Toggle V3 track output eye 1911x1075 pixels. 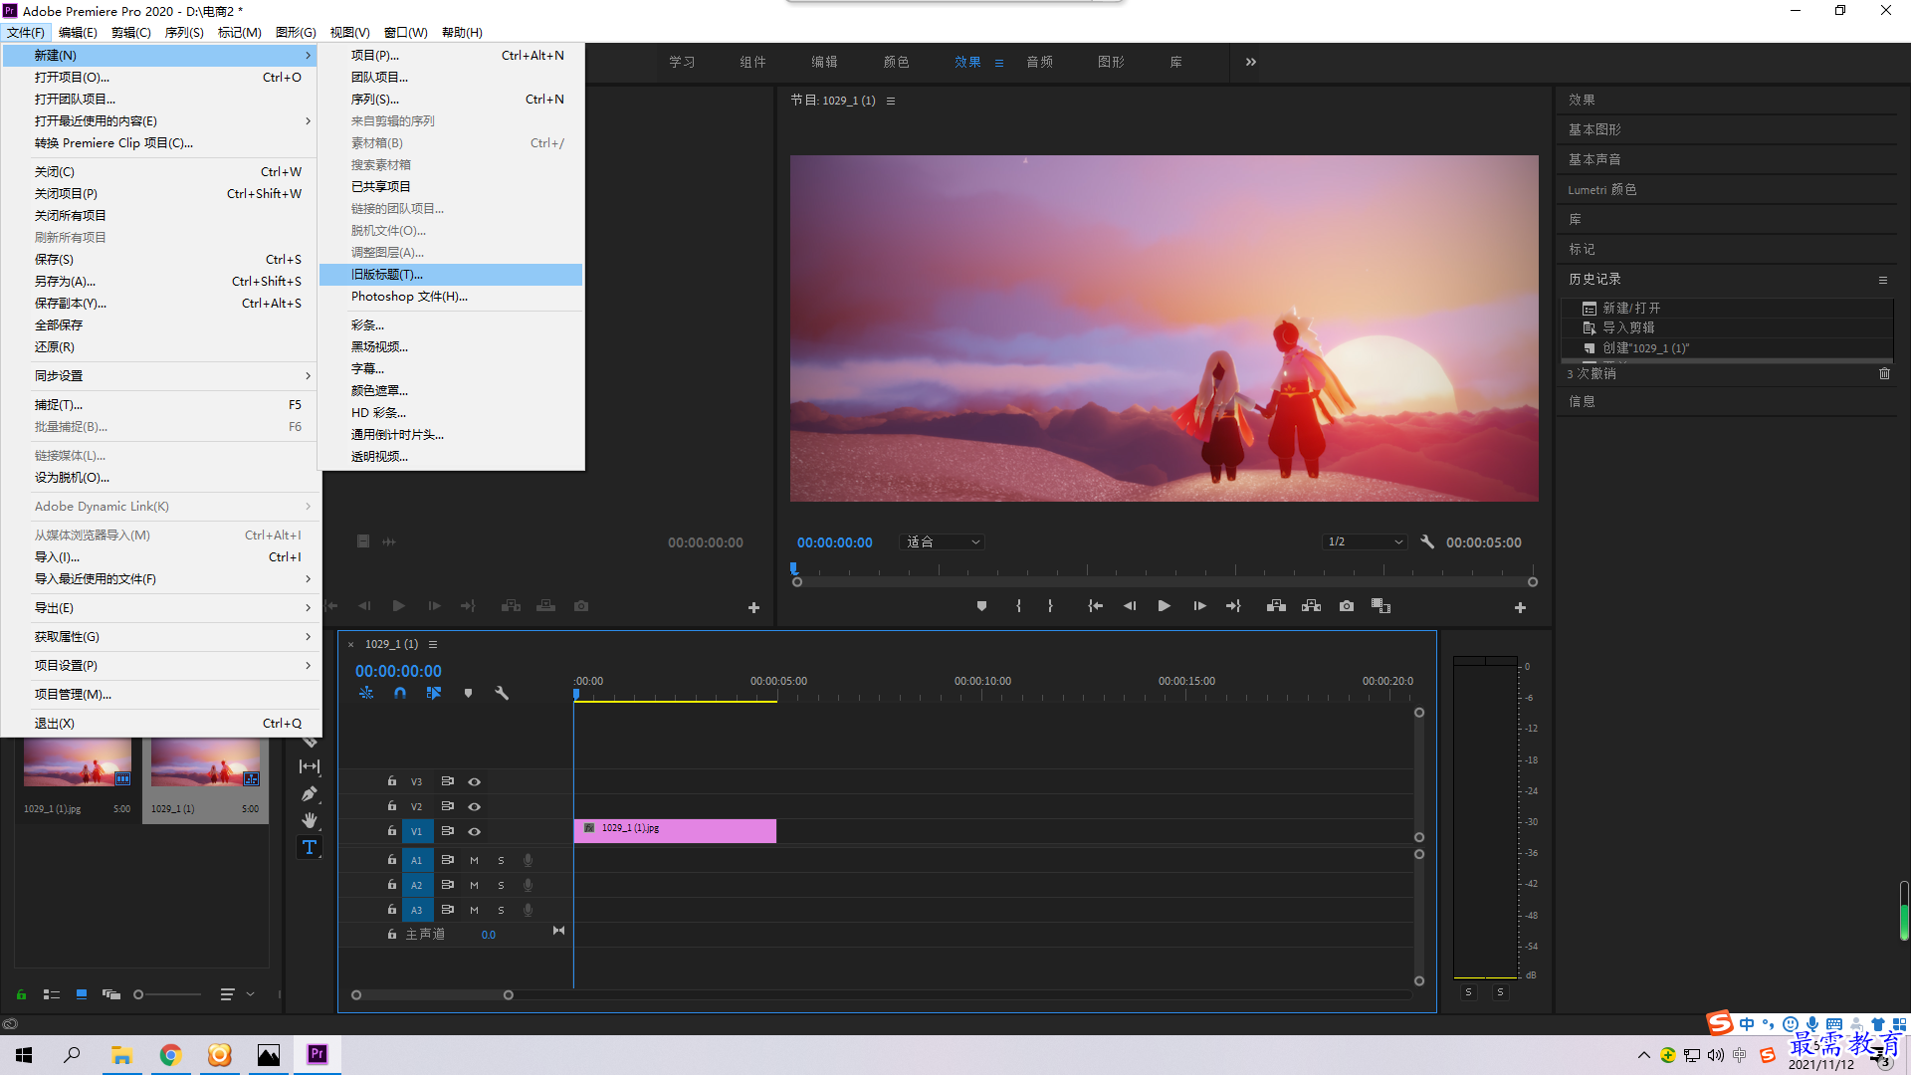[x=475, y=781]
